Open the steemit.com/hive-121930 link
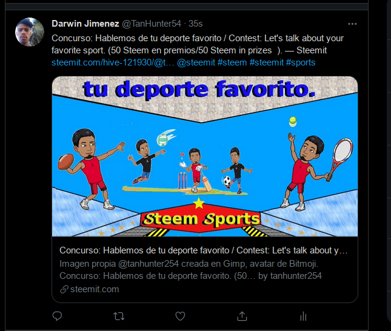Screen dimensions: 391x331 click(x=113, y=62)
